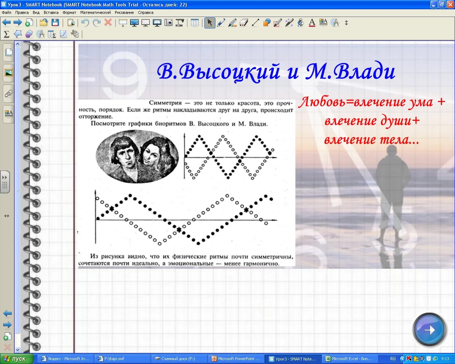This screenshot has height=364, width=455.
Task: Start the document camera tool
Action: point(180,23)
